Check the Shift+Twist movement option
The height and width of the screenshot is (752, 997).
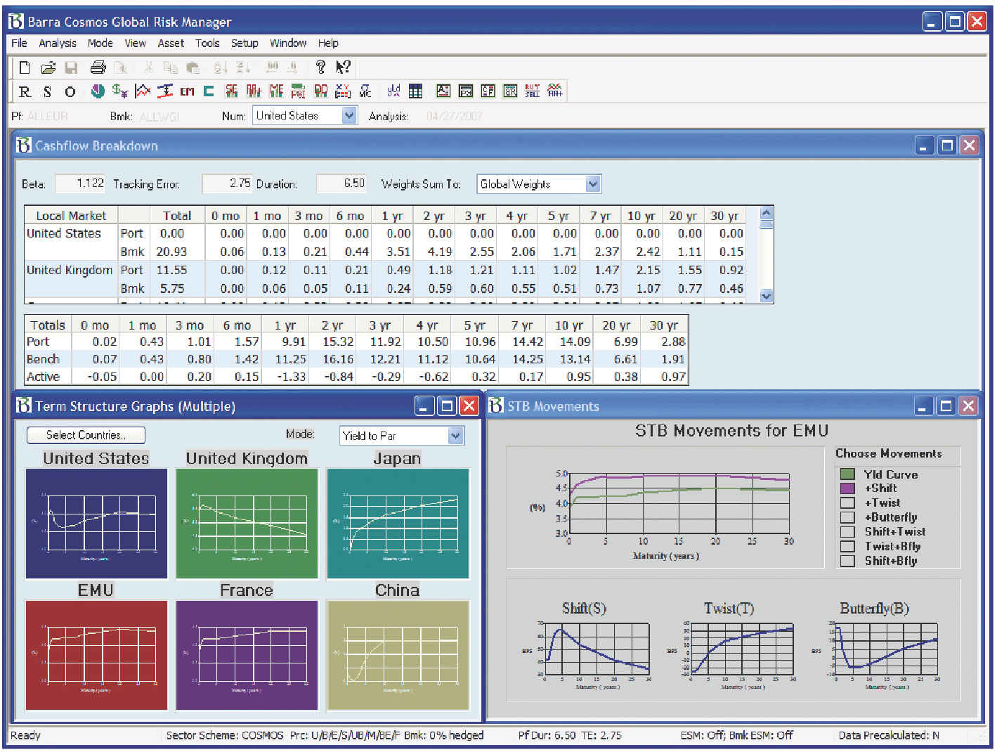point(847,531)
